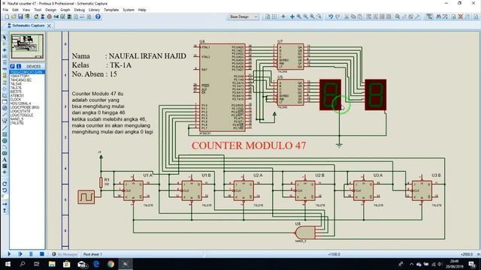Click the No Messages status indicator
The image size is (481, 270).
click(x=65, y=254)
